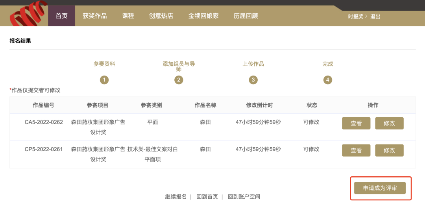This screenshot has height=209, width=425.
Task: Edit entry CP5-2022-0261 with 修改 button
Action: coord(389,150)
